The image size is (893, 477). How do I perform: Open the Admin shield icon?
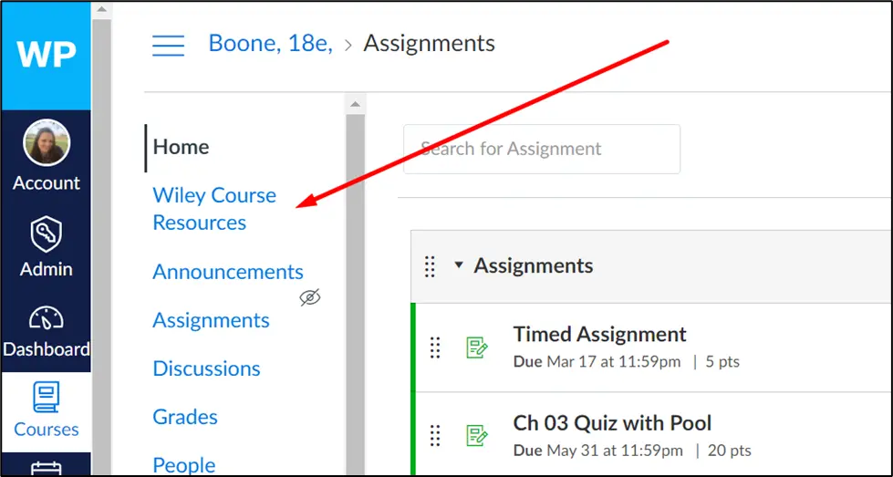point(46,235)
